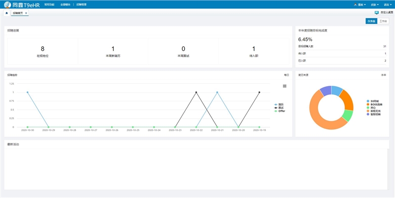The height and width of the screenshot is (198, 395).
Task: Open the 常用功能 menu
Action: (x=49, y=4)
